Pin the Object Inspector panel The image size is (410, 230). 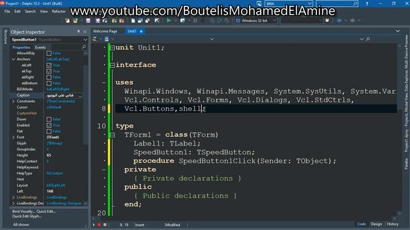pos(78,31)
